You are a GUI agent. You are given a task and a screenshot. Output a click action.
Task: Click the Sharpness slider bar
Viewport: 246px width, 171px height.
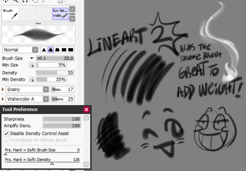coord(62,119)
